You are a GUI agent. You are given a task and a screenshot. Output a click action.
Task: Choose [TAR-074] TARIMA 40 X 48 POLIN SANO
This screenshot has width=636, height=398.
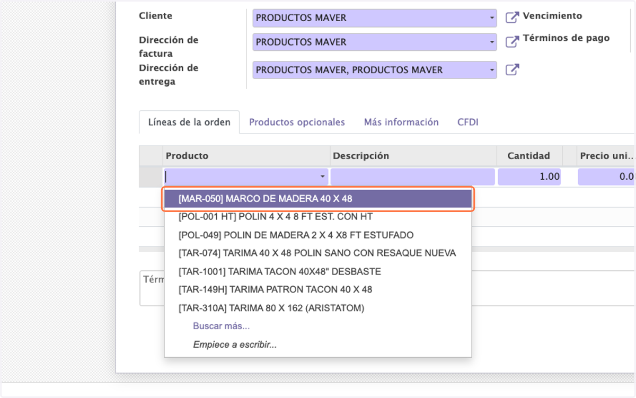click(x=318, y=253)
